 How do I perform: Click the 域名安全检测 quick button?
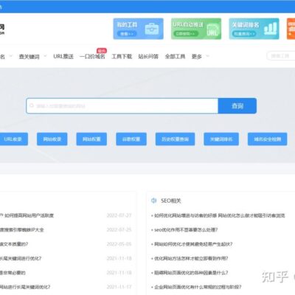pos(267,139)
